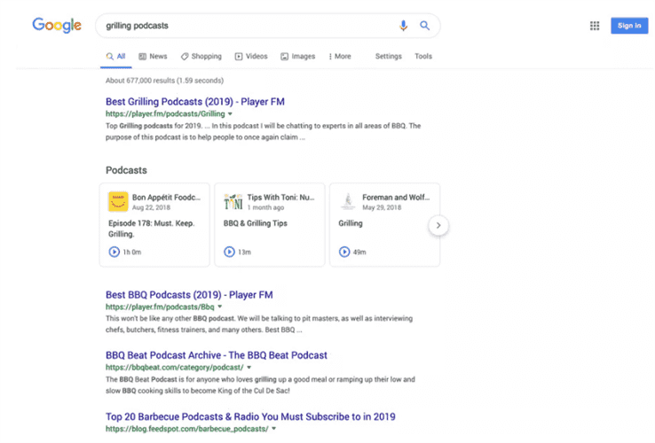The height and width of the screenshot is (443, 655).
Task: Play BBQ & Grilling Tips episode
Action: [x=229, y=252]
